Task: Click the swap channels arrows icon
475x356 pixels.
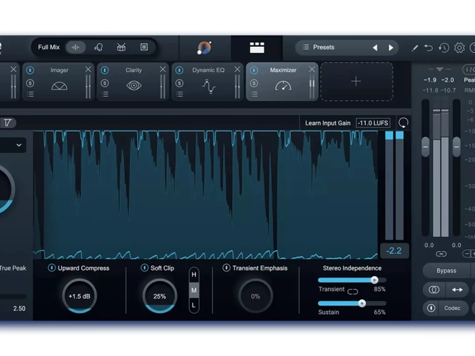Action: coord(457,289)
